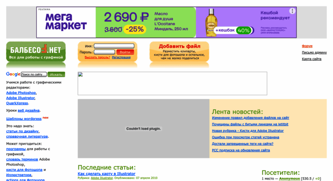Click the -25% discount badge in ad
Image resolution: width=333 pixels, height=181 pixels.
[135, 29]
